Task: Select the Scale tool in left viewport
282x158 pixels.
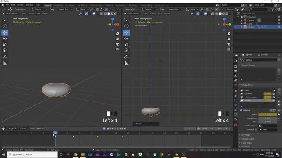Action: point(5,44)
